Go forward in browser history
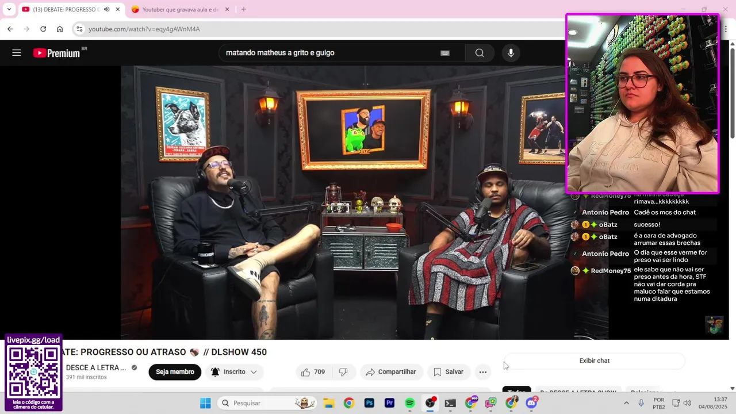The image size is (736, 414). tap(26, 29)
